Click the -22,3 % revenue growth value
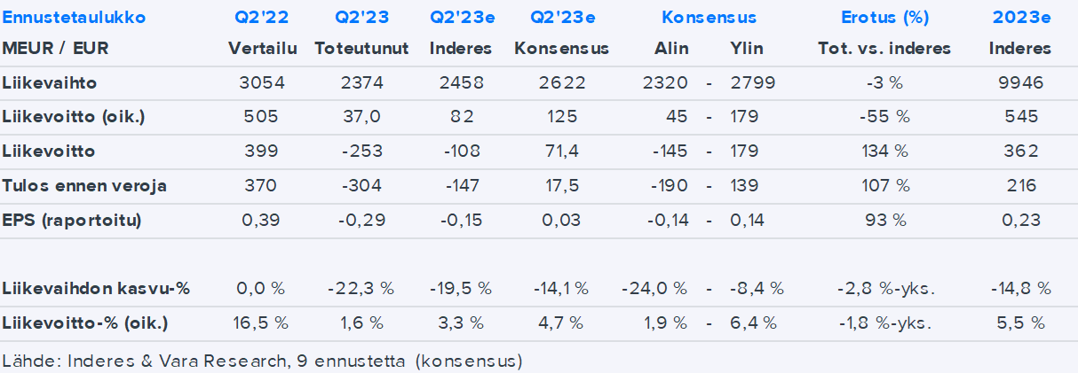Viewport: 1078px width, 373px height. click(361, 289)
